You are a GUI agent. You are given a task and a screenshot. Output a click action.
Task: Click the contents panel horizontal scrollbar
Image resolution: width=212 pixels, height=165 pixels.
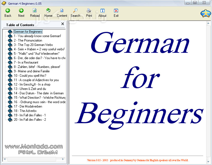[32, 159]
